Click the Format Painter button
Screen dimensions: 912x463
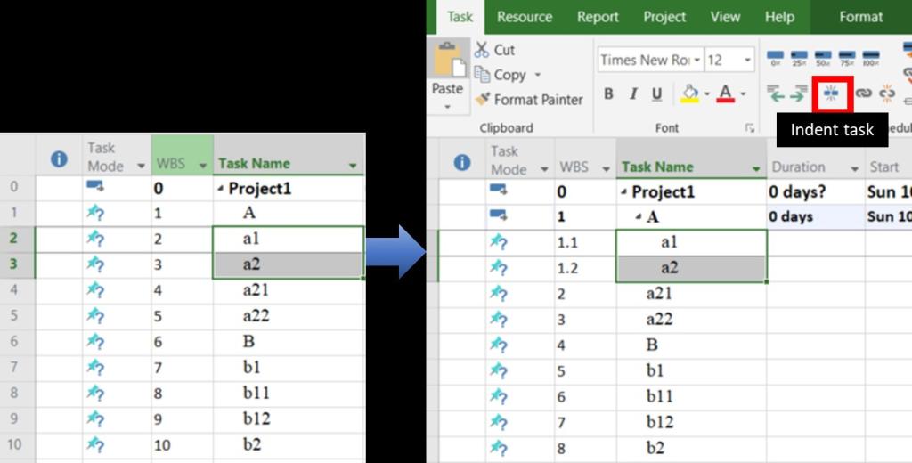coord(529,100)
